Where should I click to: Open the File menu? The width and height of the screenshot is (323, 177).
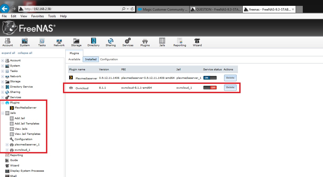click(4, 16)
